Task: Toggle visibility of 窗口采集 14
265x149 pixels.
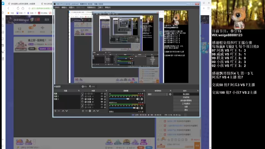Action: 102,96
